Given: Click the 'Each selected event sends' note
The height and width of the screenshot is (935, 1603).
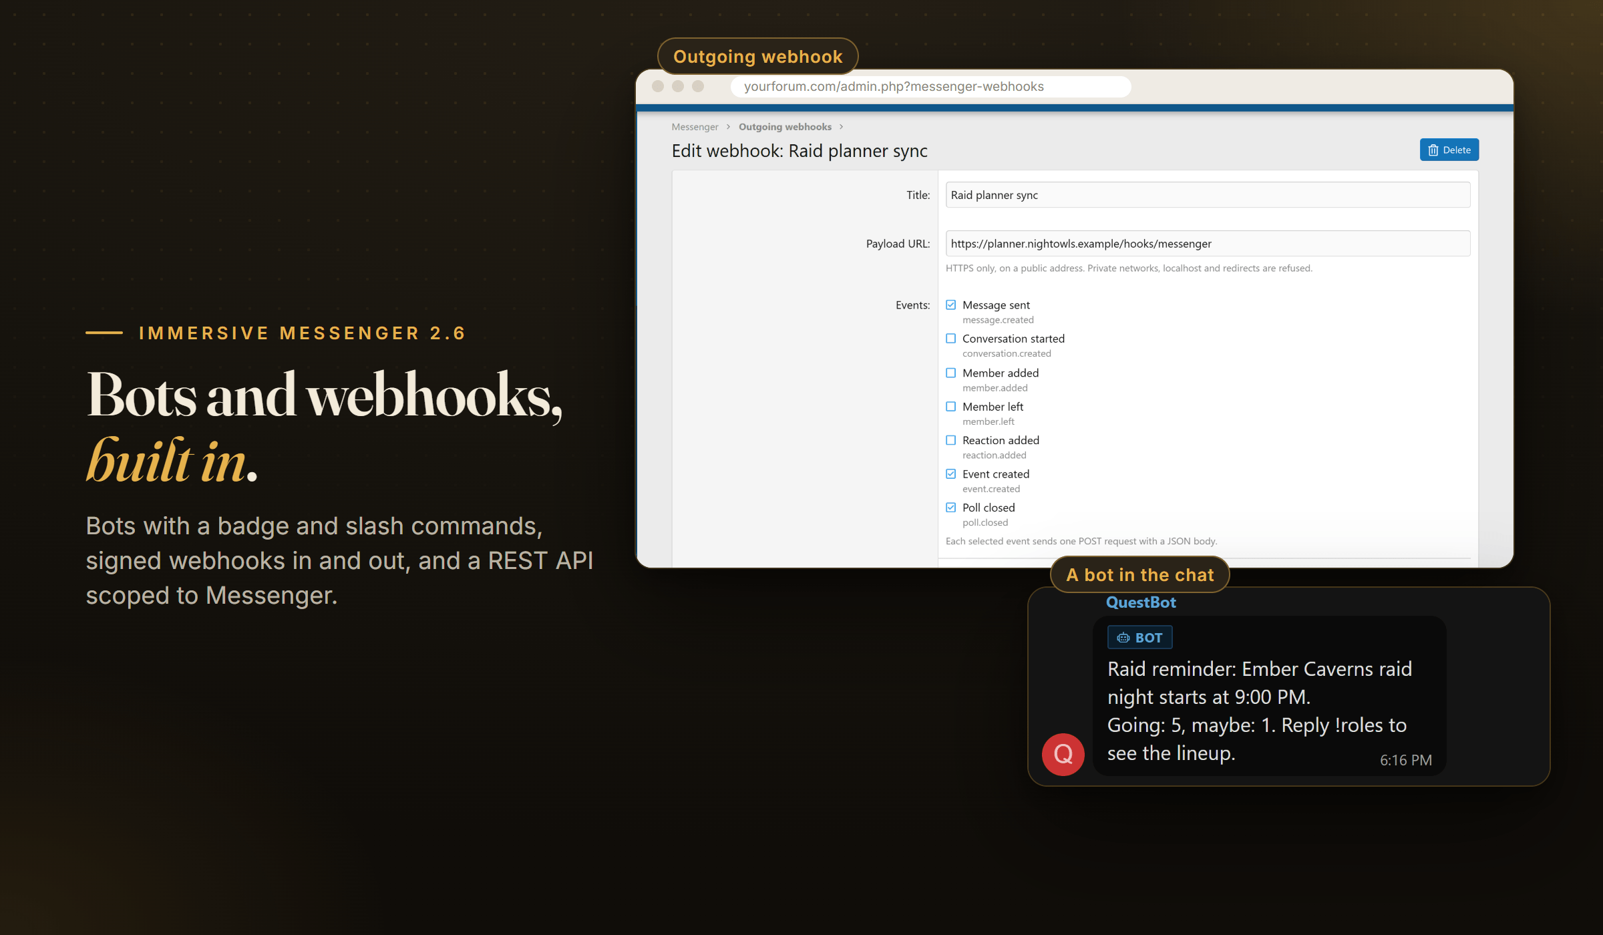Looking at the screenshot, I should tap(1081, 542).
